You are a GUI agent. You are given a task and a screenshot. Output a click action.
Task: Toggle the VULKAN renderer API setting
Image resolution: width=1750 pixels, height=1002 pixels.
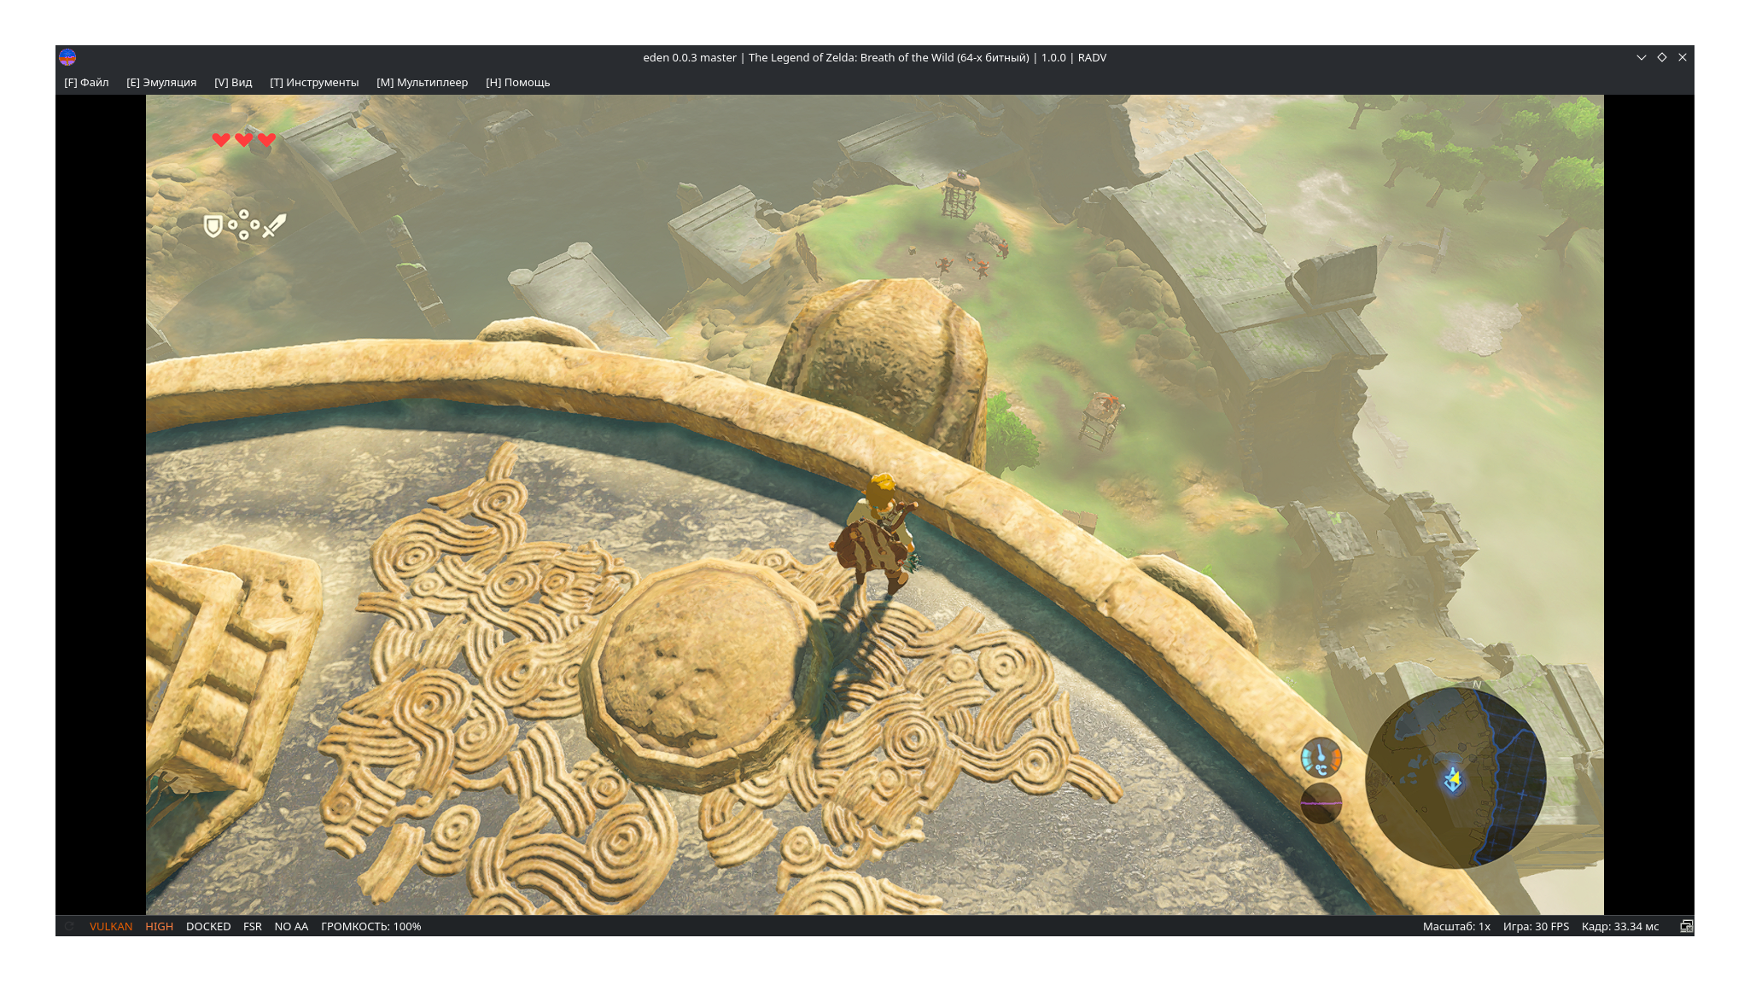coord(111,926)
